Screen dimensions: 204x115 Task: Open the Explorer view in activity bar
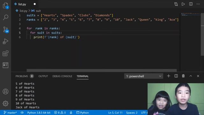[5, 5]
